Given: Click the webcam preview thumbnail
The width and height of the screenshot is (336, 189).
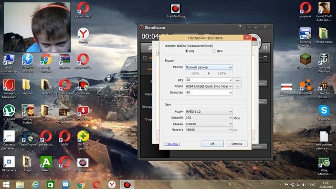Looking at the screenshot, I should (x=37, y=27).
